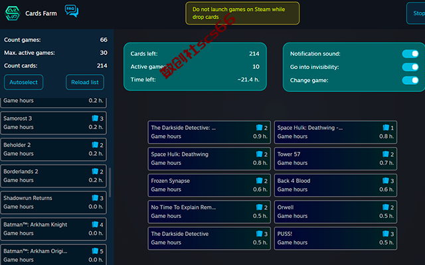
Task: Click the card icon on Shadowrun Returns
Action: pyautogui.click(x=95, y=197)
